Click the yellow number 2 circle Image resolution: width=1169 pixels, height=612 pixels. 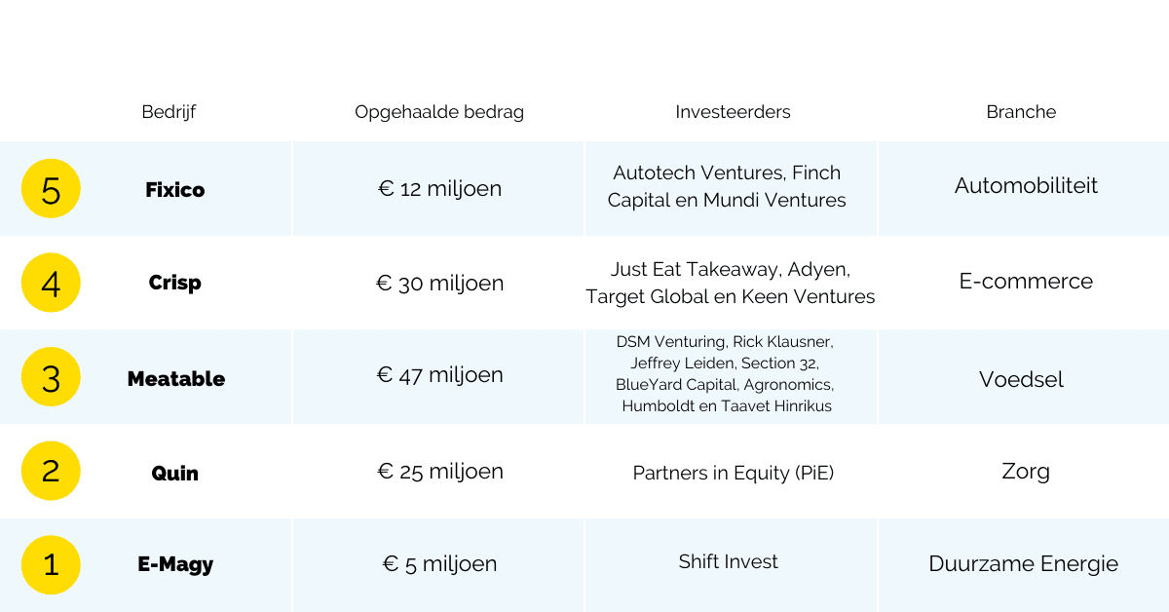click(x=51, y=471)
